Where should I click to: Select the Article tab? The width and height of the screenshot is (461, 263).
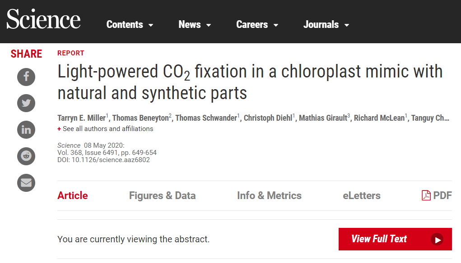tap(73, 195)
